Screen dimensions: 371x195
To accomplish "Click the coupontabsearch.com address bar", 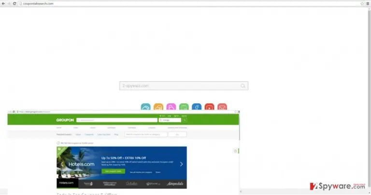I will (x=189, y=3).
